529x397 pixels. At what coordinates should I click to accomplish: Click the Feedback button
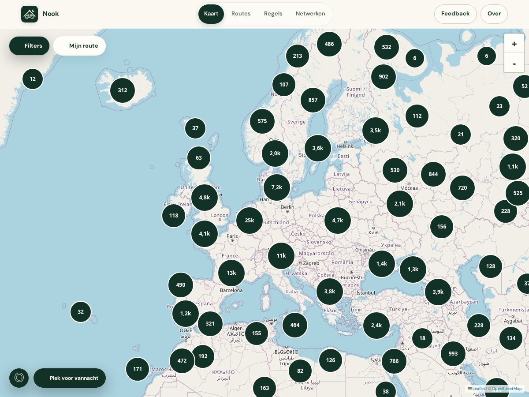pyautogui.click(x=455, y=14)
